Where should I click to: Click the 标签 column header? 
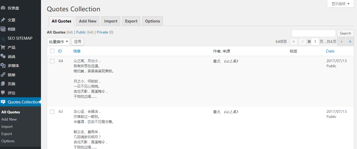pos(294,51)
